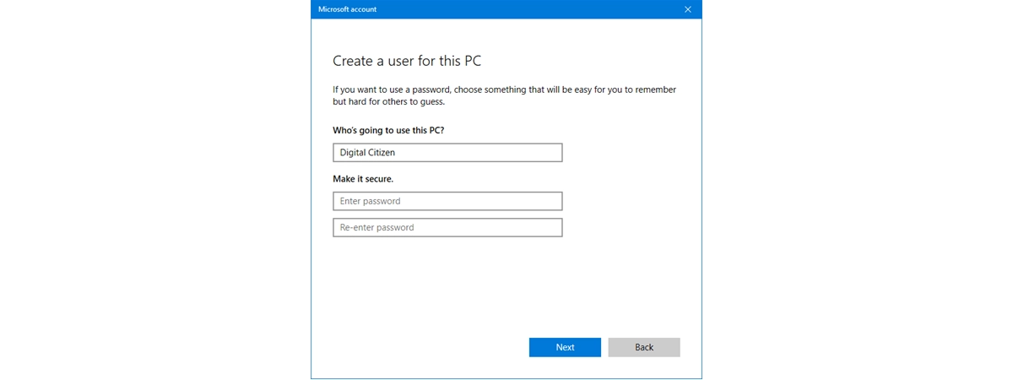Click the word 'Digital' inside the username box
This screenshot has height=380, width=1013.
click(352, 153)
